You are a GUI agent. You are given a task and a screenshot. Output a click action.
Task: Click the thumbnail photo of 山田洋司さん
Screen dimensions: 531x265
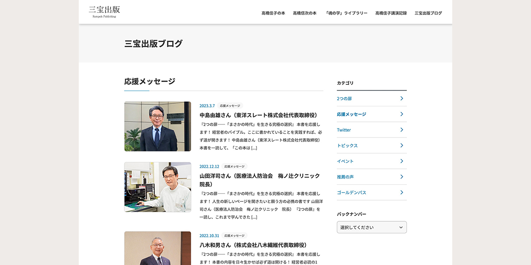158,187
